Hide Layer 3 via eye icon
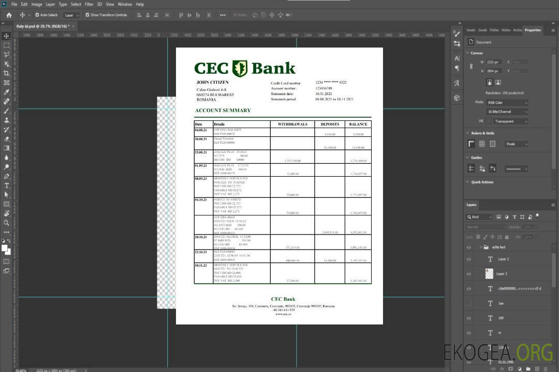The width and height of the screenshot is (559, 372). pos(469,274)
